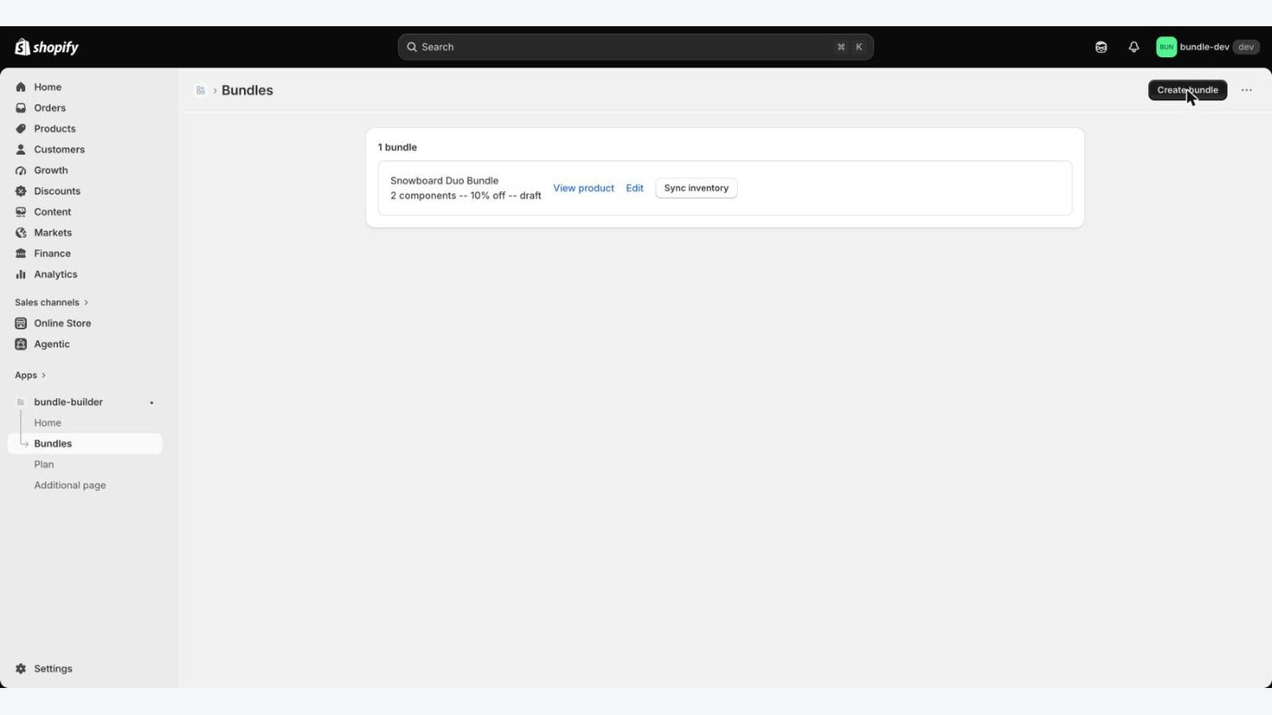The width and height of the screenshot is (1272, 715).
Task: Click the Create bundle button
Action: (1188, 90)
